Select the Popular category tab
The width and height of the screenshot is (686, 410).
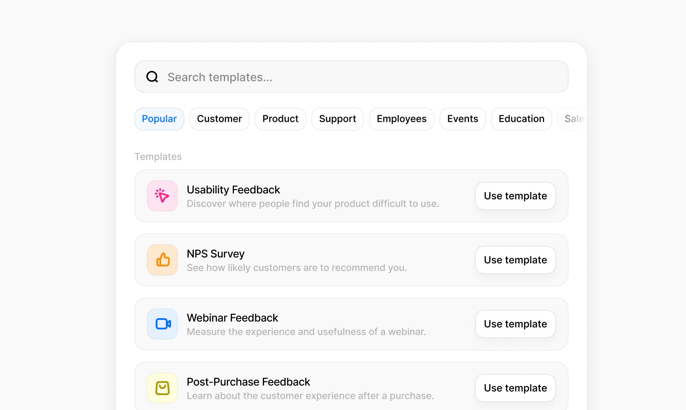click(x=159, y=119)
